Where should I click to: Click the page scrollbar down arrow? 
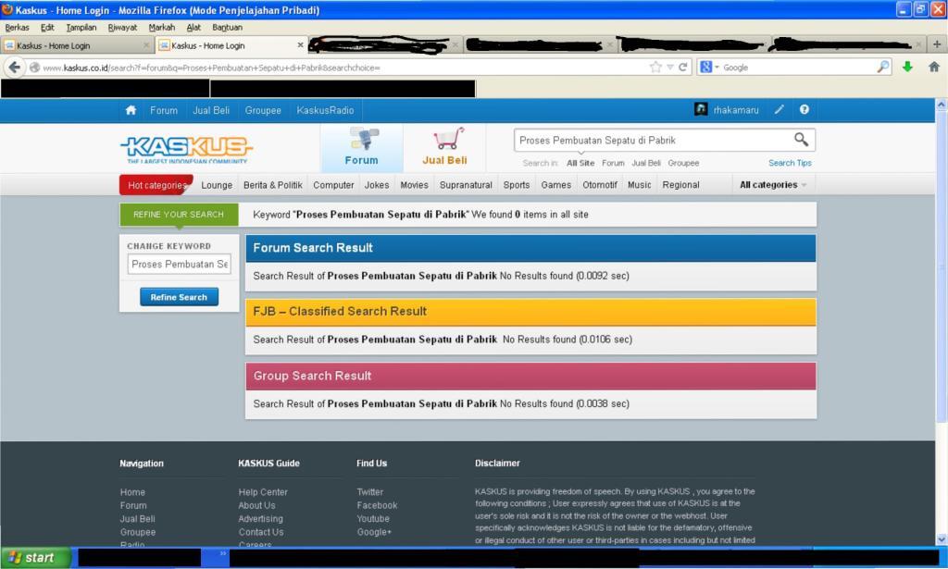coord(942,539)
